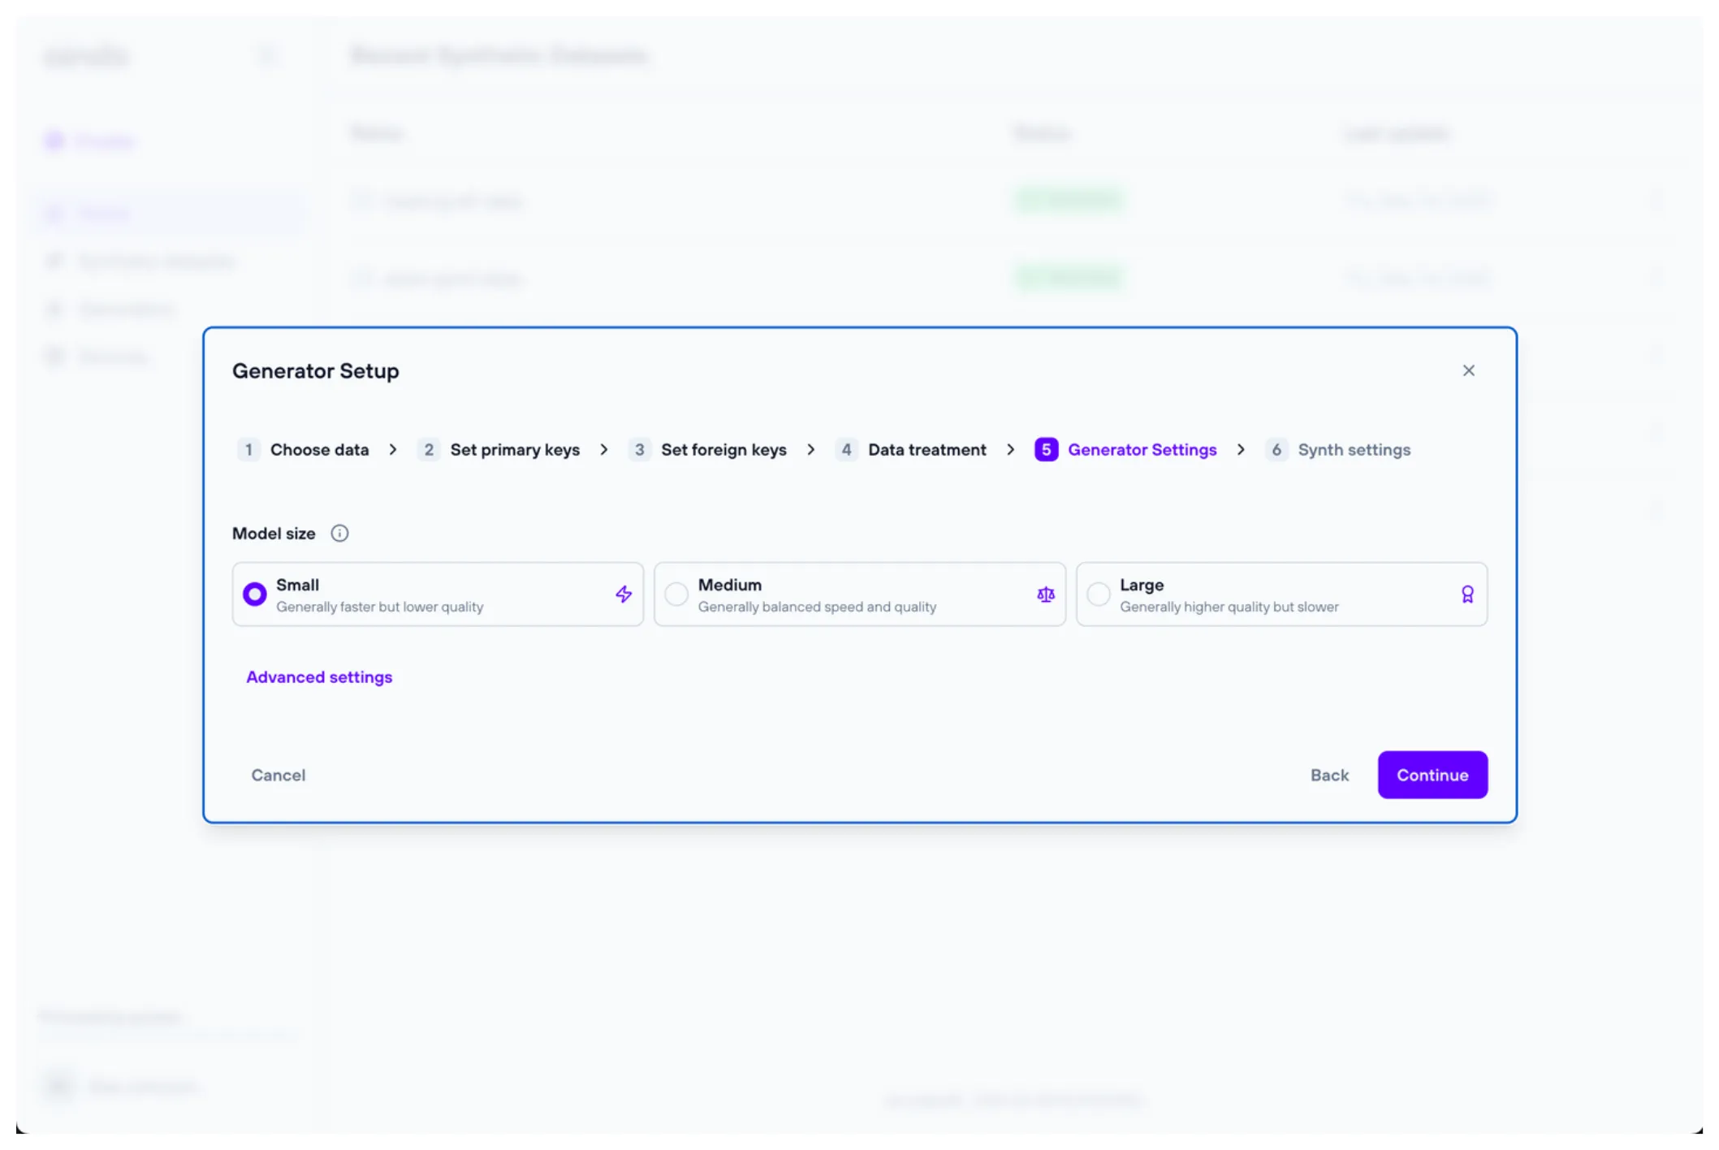Select the Large model size option

1281,594
